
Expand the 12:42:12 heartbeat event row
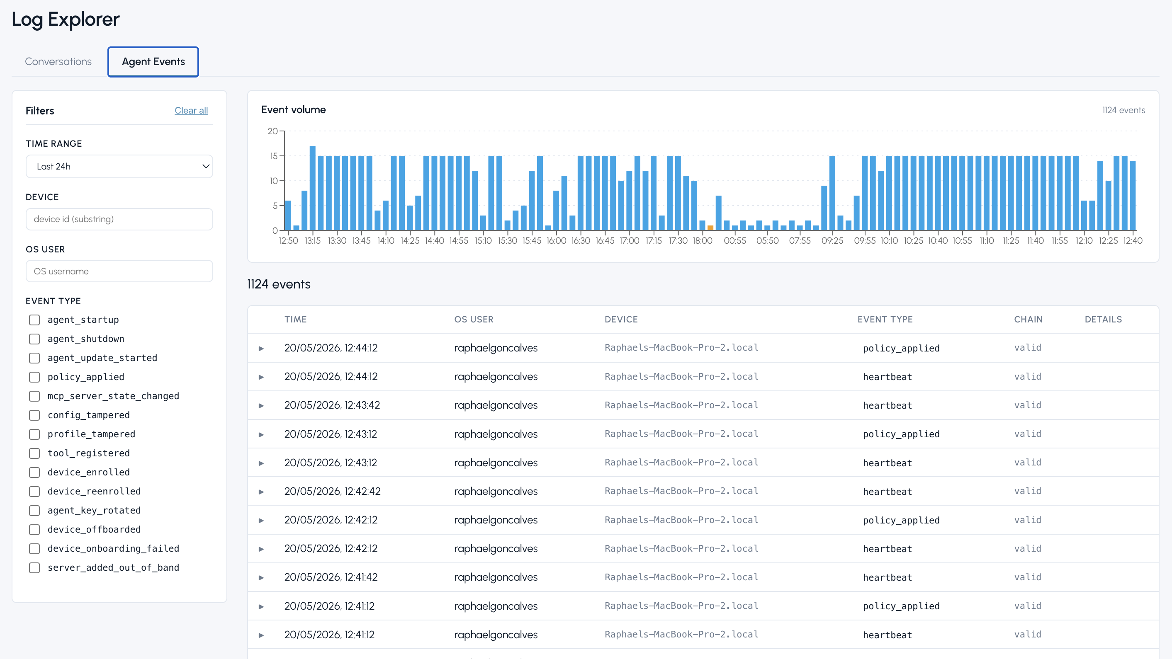click(x=261, y=549)
